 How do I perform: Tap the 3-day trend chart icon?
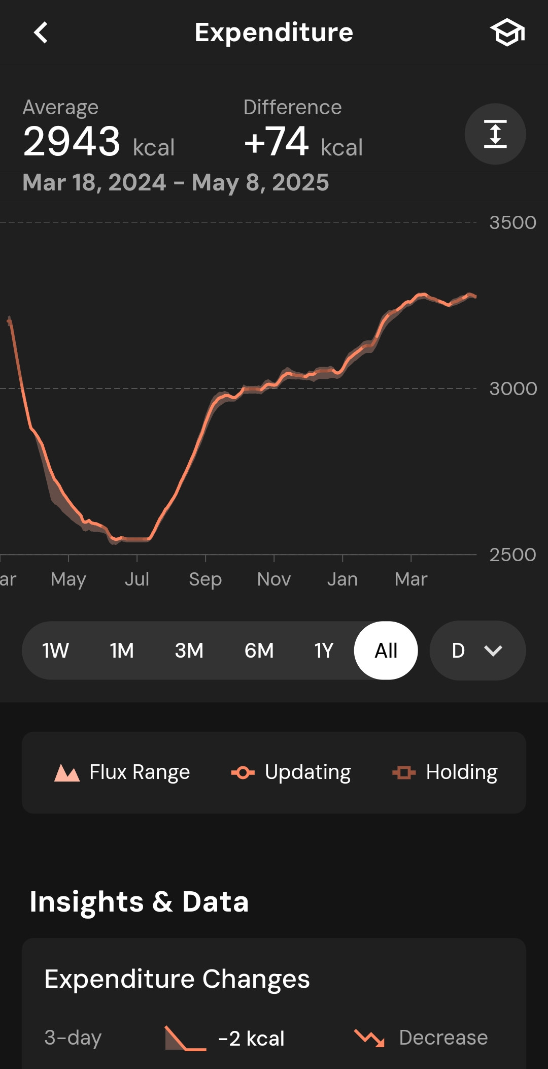[185, 1038]
